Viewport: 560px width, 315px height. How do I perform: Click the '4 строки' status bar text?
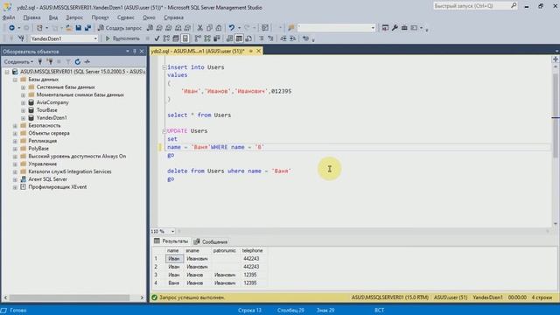pyautogui.click(x=542, y=297)
